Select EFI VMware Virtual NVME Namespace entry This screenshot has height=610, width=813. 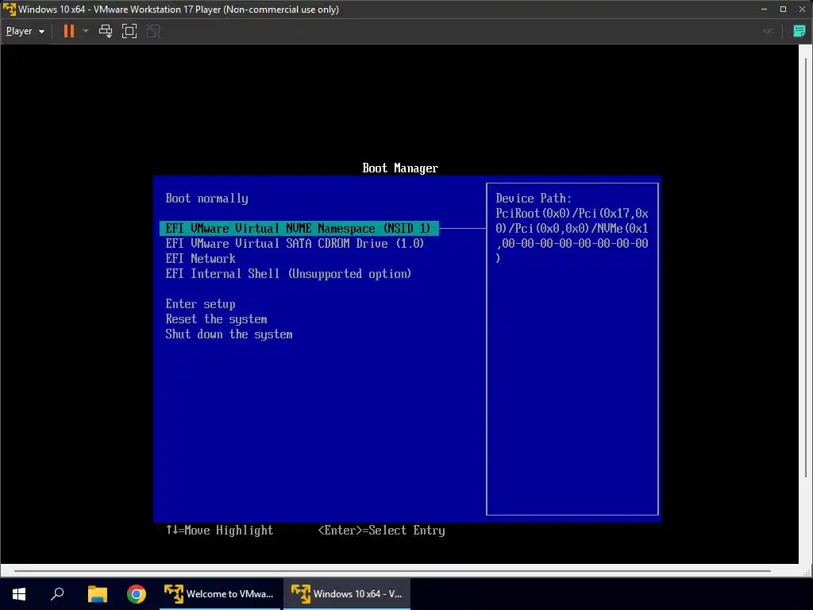pyautogui.click(x=299, y=228)
